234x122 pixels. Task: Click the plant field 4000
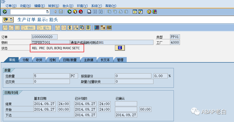point(175,42)
